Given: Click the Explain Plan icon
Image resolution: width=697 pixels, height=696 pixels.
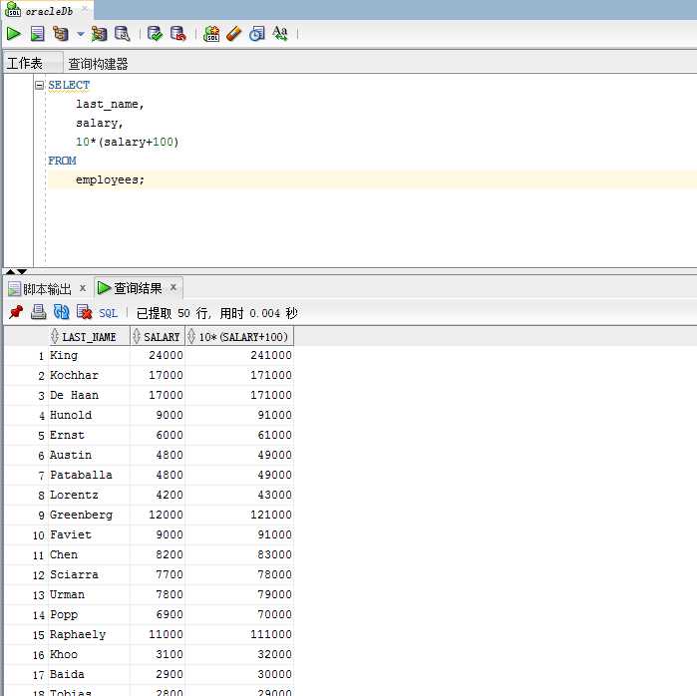Looking at the screenshot, I should [61, 33].
